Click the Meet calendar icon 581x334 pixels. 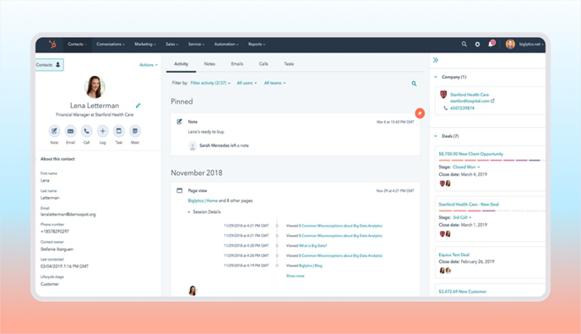coord(135,131)
